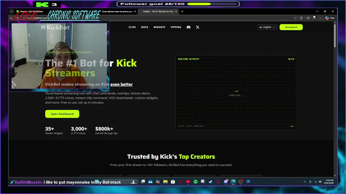The height and width of the screenshot is (194, 346).
Task: Expand the English language dropdown
Action: point(267,27)
